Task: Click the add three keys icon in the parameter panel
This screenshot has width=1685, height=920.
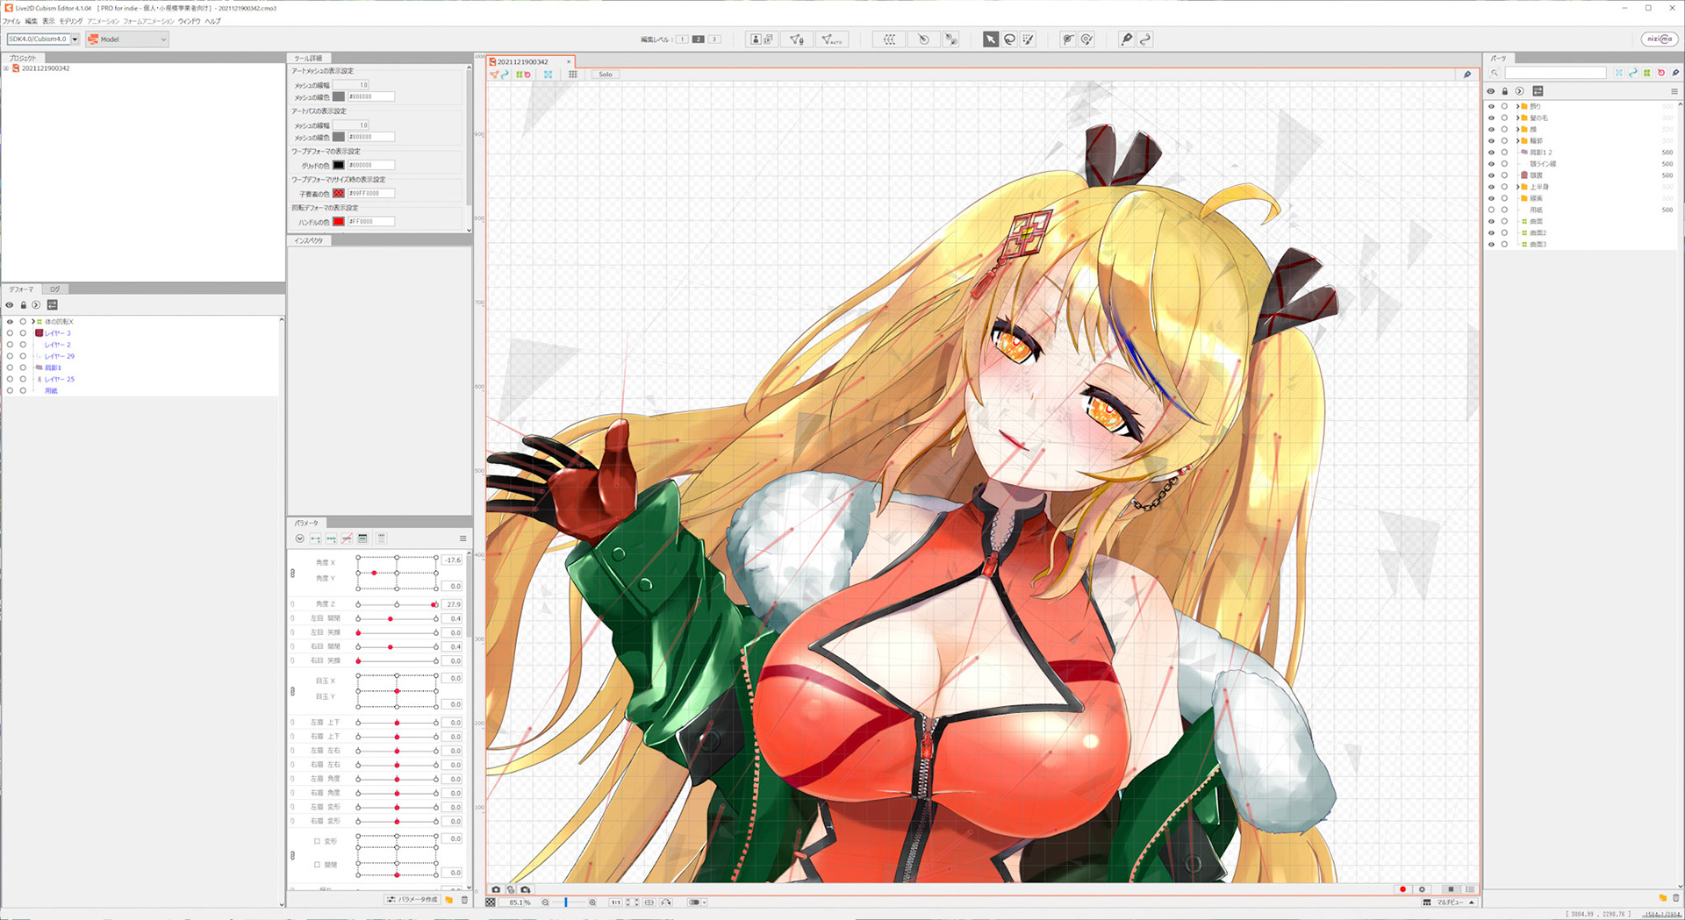Action: click(x=331, y=538)
